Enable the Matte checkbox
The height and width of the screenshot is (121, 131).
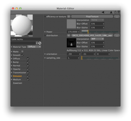(x=22, y=51)
